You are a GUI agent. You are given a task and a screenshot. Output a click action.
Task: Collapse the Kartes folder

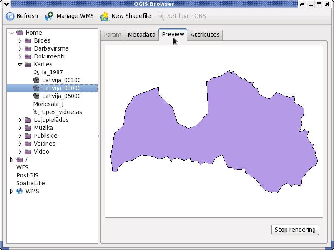(20, 65)
